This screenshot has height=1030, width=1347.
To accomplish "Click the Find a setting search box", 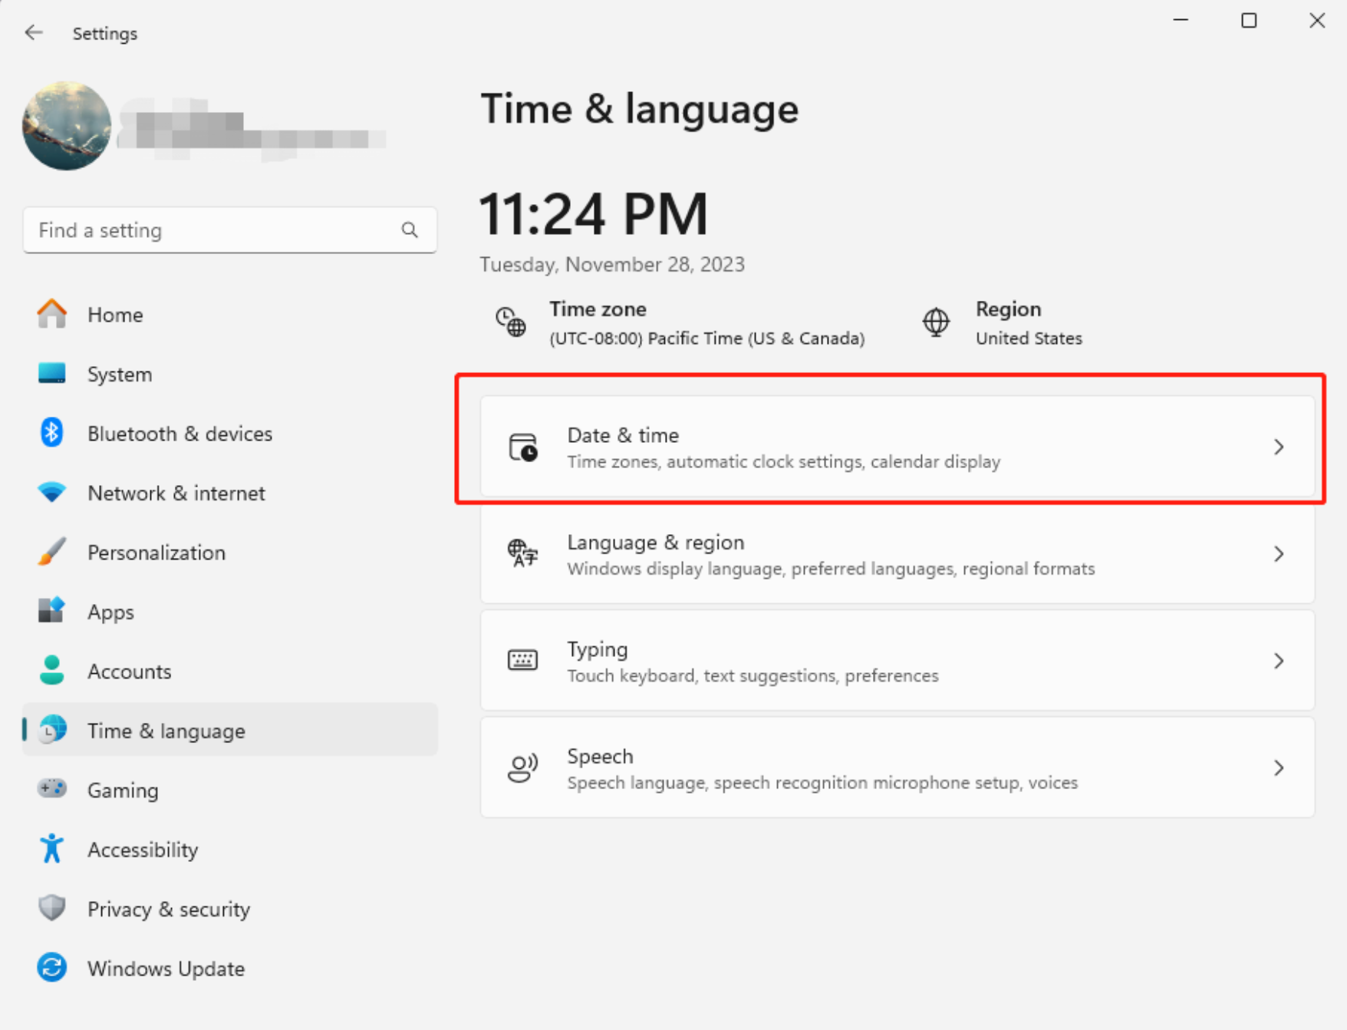I will click(230, 230).
